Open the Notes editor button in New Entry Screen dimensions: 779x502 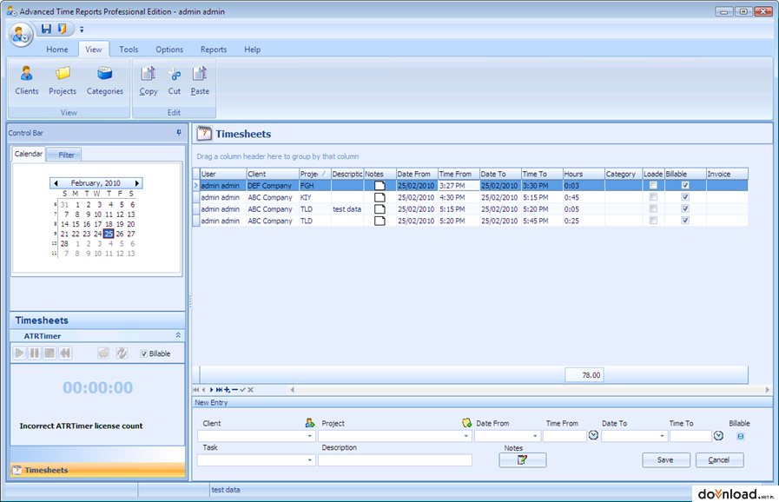coord(523,459)
